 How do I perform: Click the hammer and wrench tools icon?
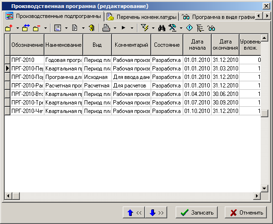(x=172, y=28)
